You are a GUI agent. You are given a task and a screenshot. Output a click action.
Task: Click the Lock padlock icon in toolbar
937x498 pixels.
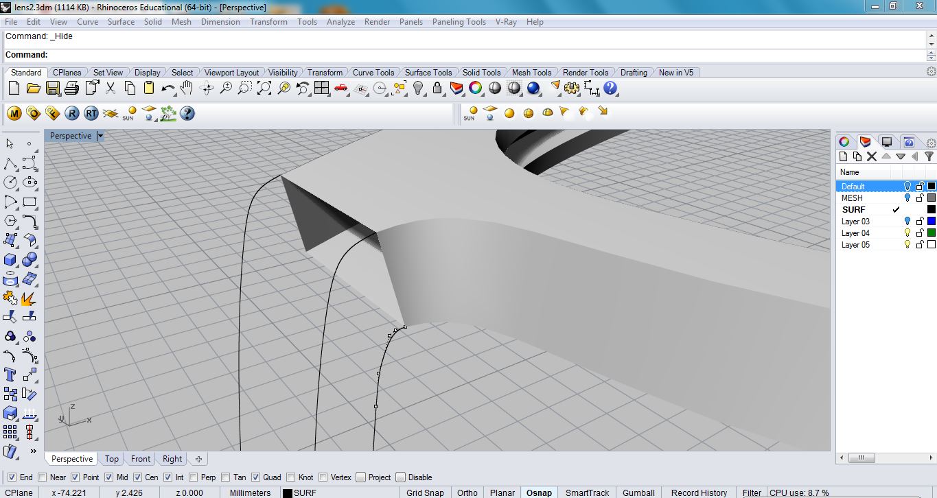point(437,88)
